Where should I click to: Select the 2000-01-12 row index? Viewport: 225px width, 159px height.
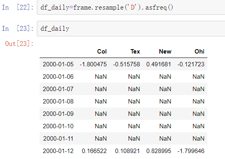pos(58,151)
